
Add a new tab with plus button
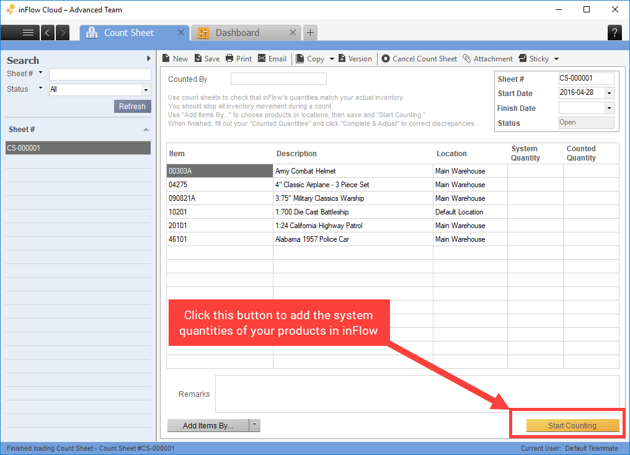tap(310, 32)
